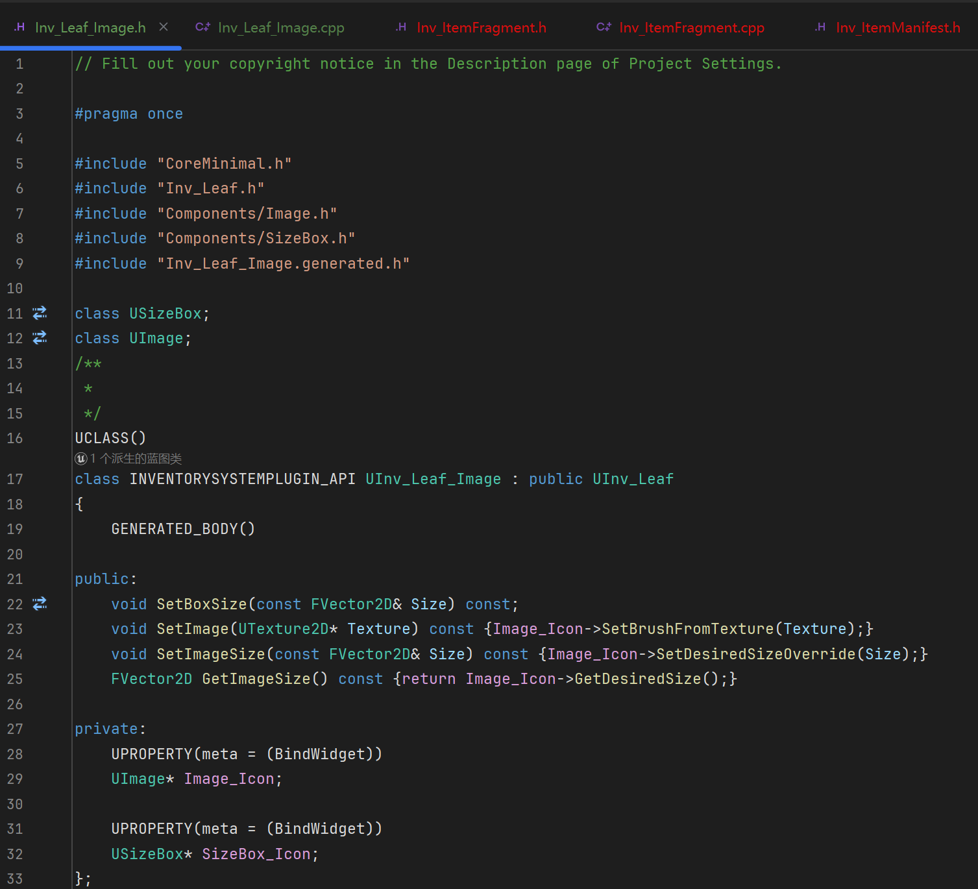Click the UTexture2D parameter type
Image resolution: width=978 pixels, height=889 pixels.
click(284, 629)
